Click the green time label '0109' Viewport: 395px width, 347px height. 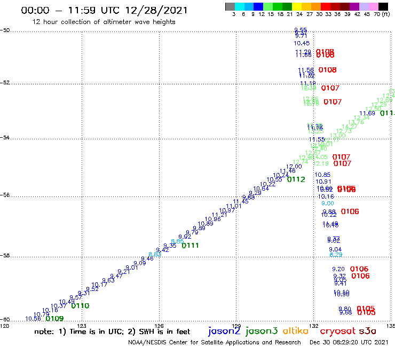pos(54,319)
